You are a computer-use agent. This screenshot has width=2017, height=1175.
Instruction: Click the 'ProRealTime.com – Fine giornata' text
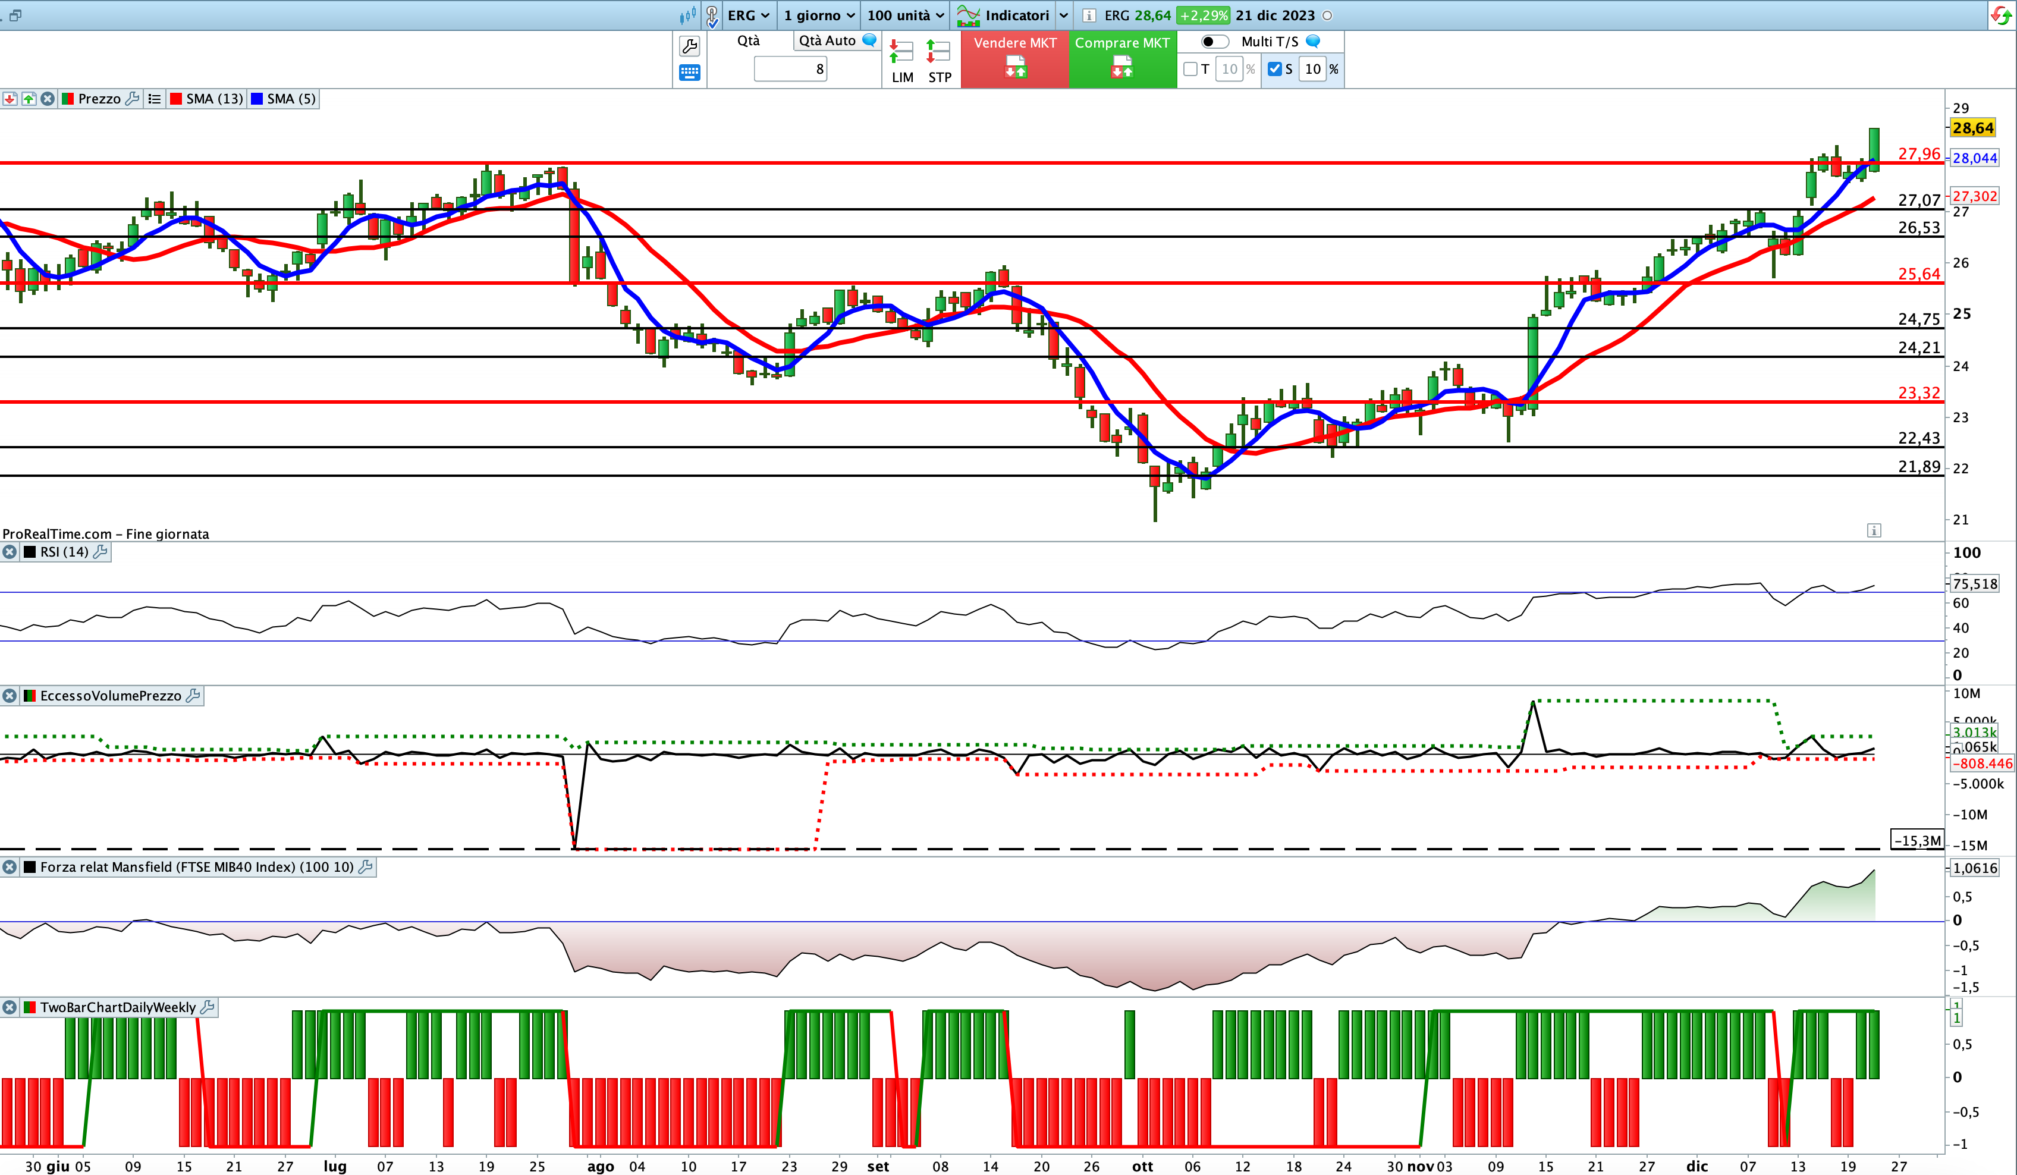pyautogui.click(x=106, y=534)
